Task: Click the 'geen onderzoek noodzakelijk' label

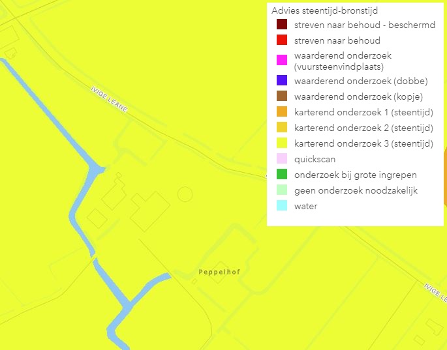Action: (x=356, y=190)
